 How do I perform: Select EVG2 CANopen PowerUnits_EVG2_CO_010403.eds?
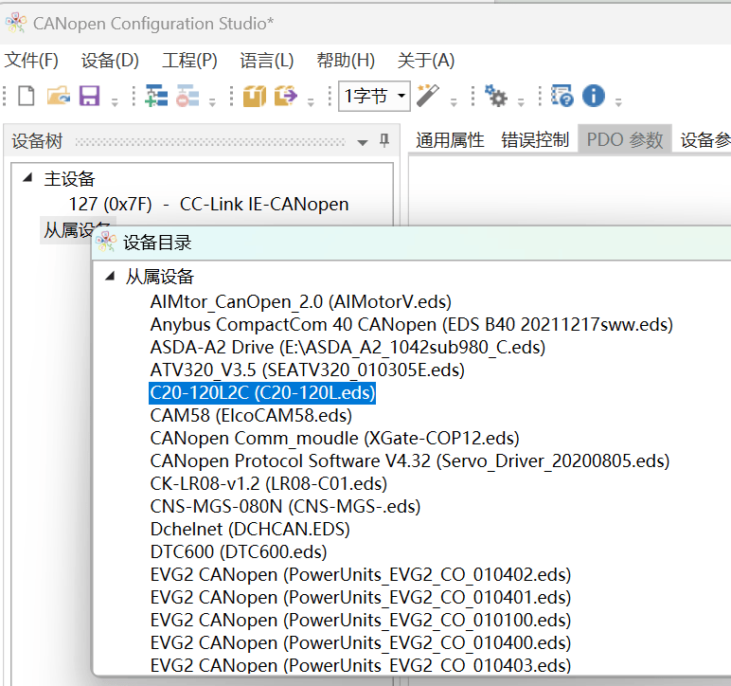pyautogui.click(x=361, y=665)
